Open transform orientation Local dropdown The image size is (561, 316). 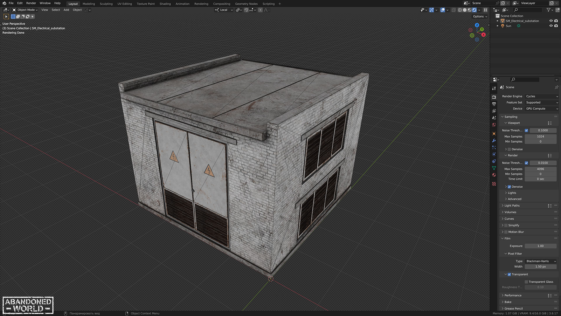click(x=224, y=10)
